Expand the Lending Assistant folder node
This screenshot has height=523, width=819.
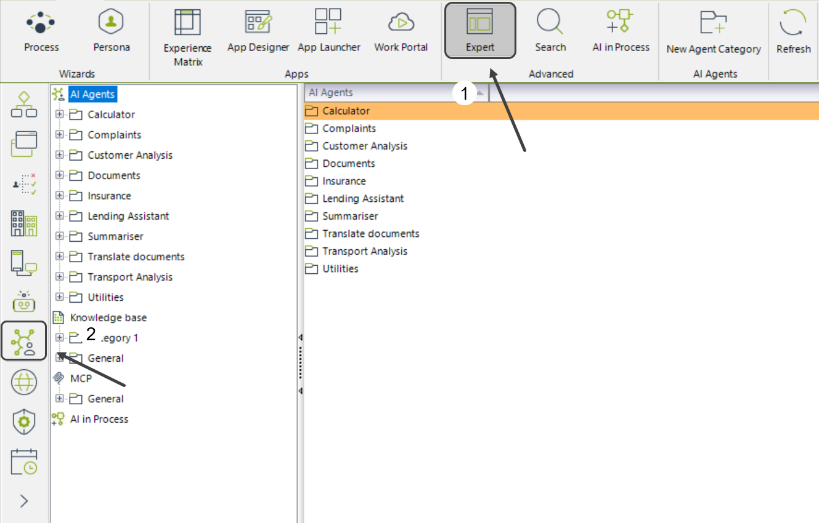[x=60, y=216]
